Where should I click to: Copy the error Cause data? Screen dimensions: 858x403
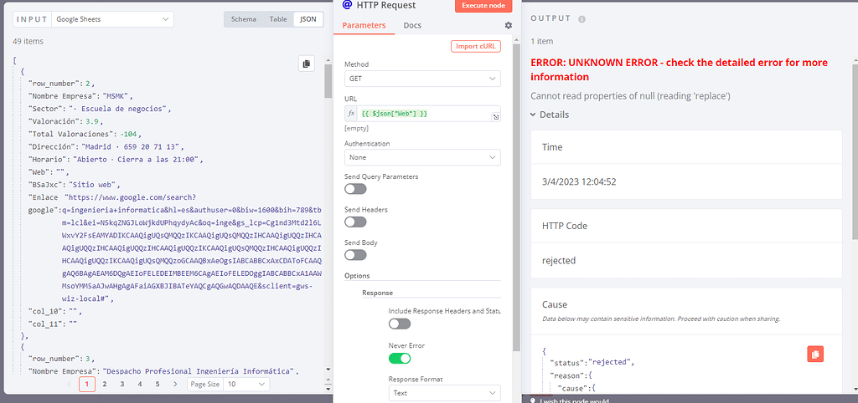click(x=814, y=354)
